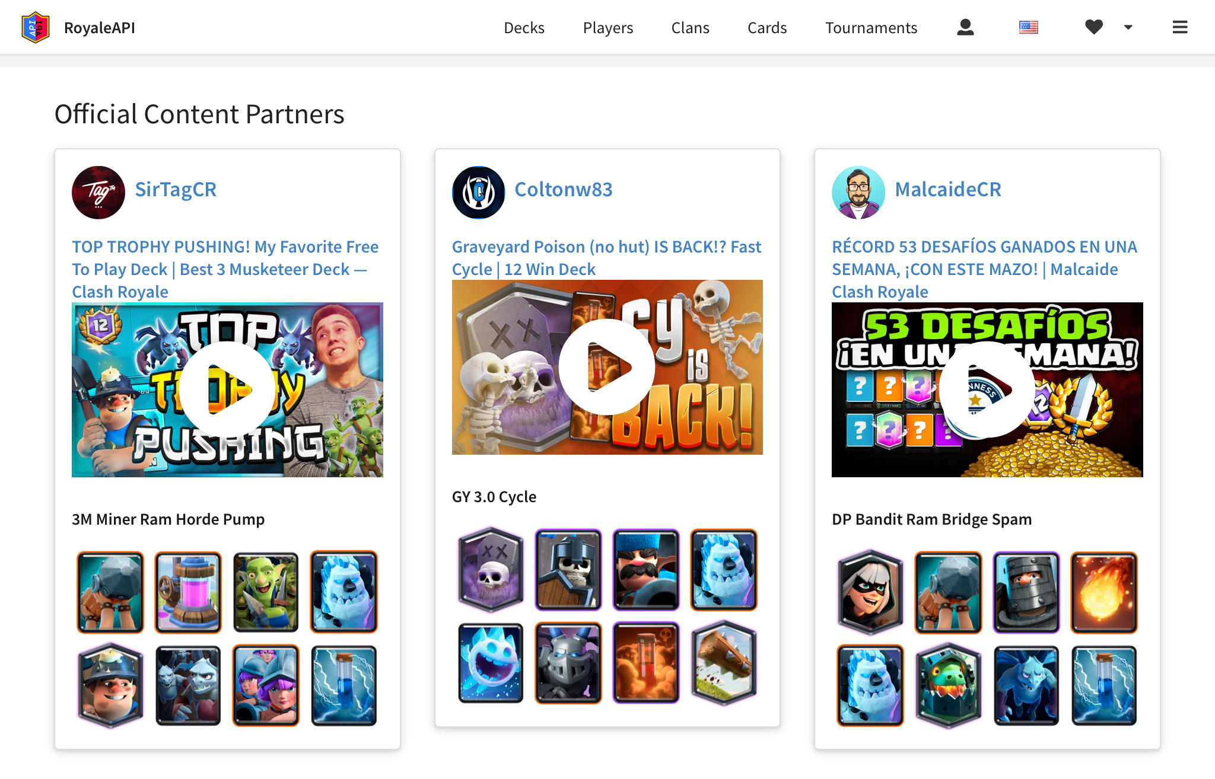Select Zap card in MalcaideCR deck
1215x779 pixels.
point(1103,686)
